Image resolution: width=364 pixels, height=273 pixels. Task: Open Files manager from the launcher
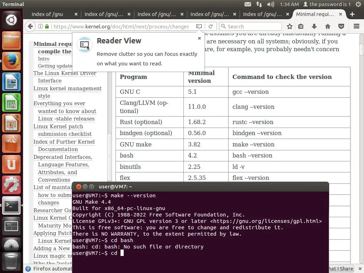11,41
